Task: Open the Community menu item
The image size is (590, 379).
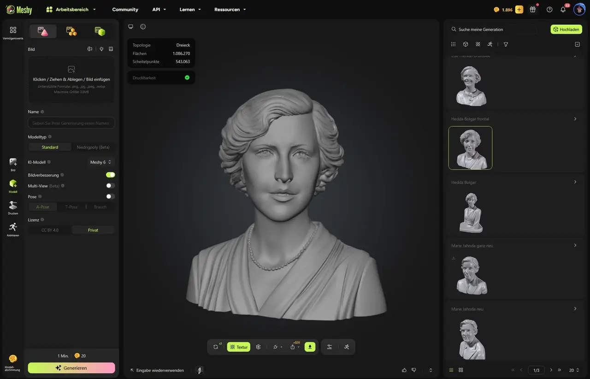Action: tap(125, 9)
